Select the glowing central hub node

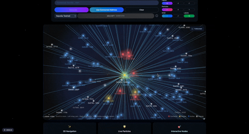coord(125,75)
